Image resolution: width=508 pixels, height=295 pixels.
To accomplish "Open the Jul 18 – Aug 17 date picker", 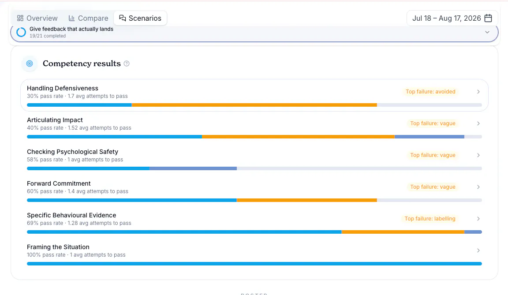I will coord(452,18).
